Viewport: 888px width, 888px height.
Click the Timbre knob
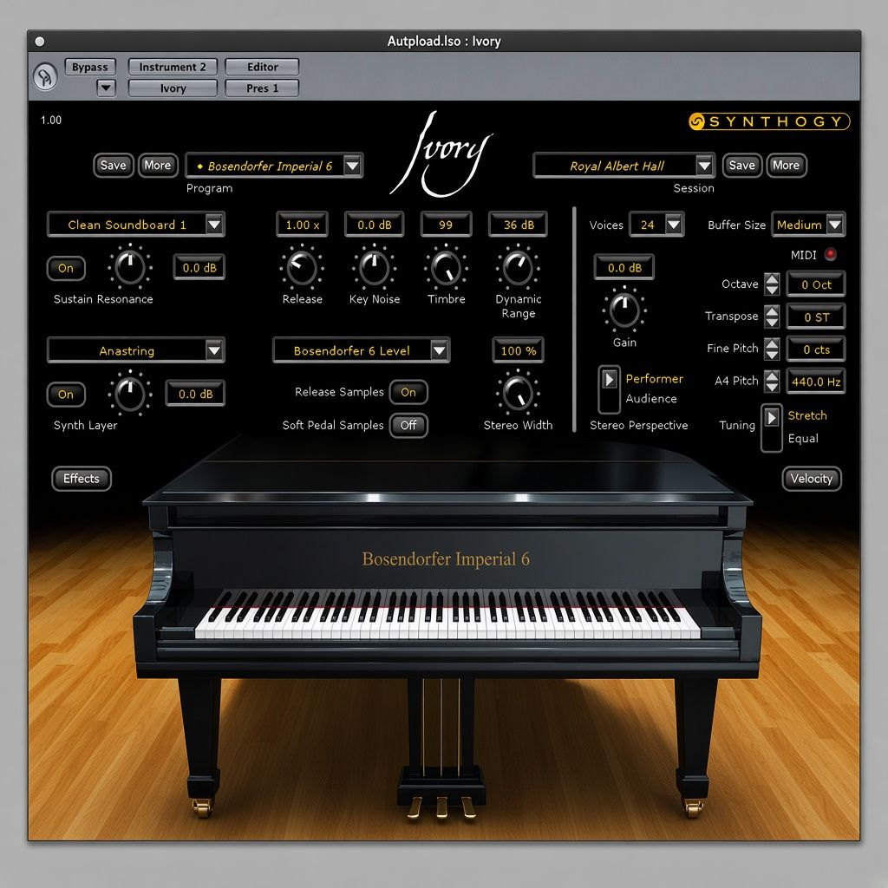[x=446, y=267]
